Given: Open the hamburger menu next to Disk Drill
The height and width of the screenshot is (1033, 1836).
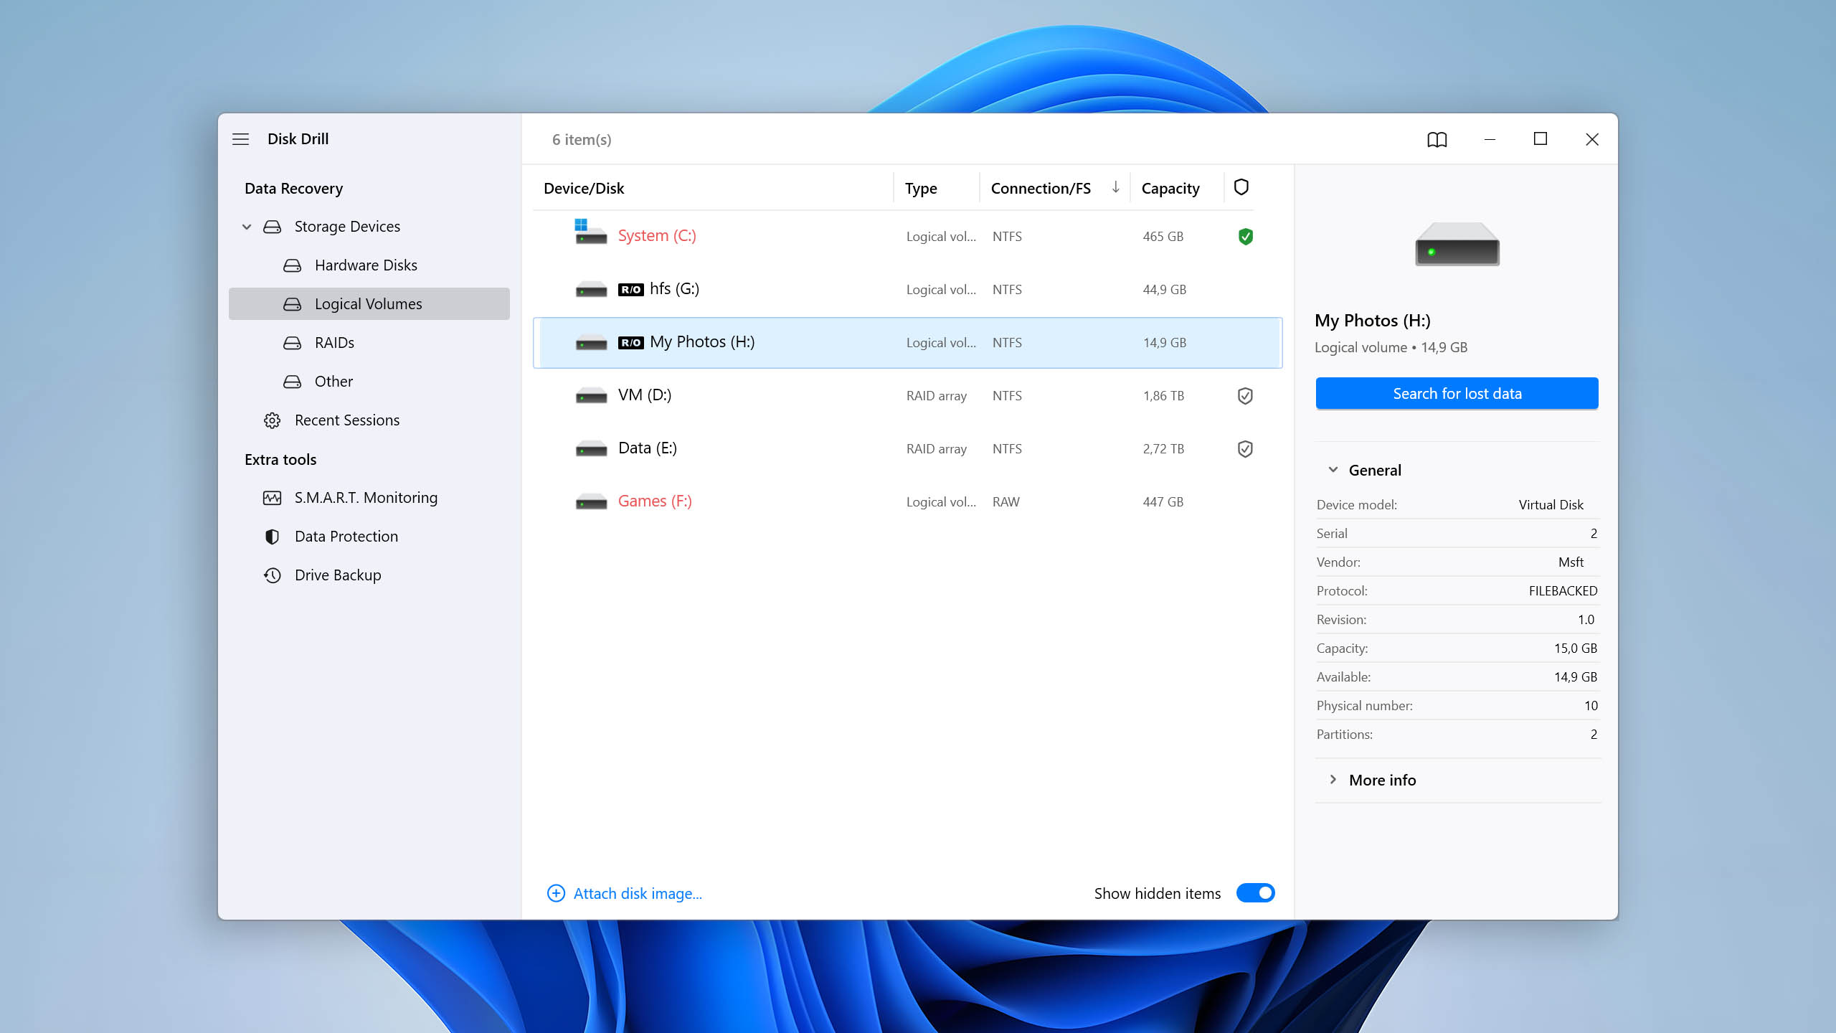Looking at the screenshot, I should pos(240,139).
